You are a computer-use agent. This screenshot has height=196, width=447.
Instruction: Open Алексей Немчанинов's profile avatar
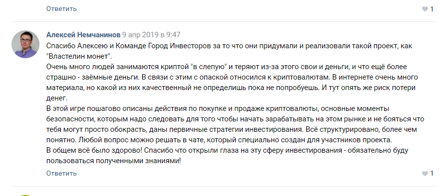(25, 44)
